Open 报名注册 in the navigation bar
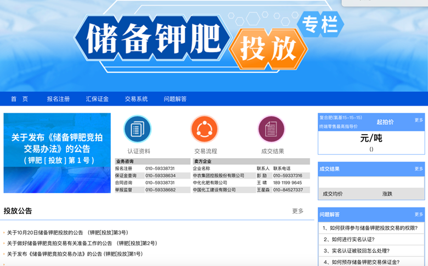428x266 pixels. [58, 99]
